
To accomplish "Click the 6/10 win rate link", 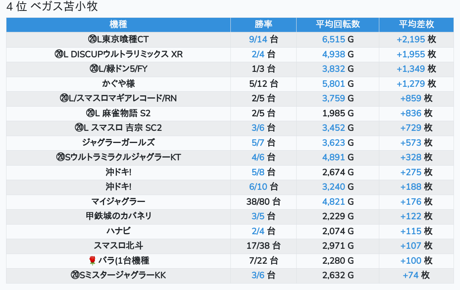I will pyautogui.click(x=258, y=187).
